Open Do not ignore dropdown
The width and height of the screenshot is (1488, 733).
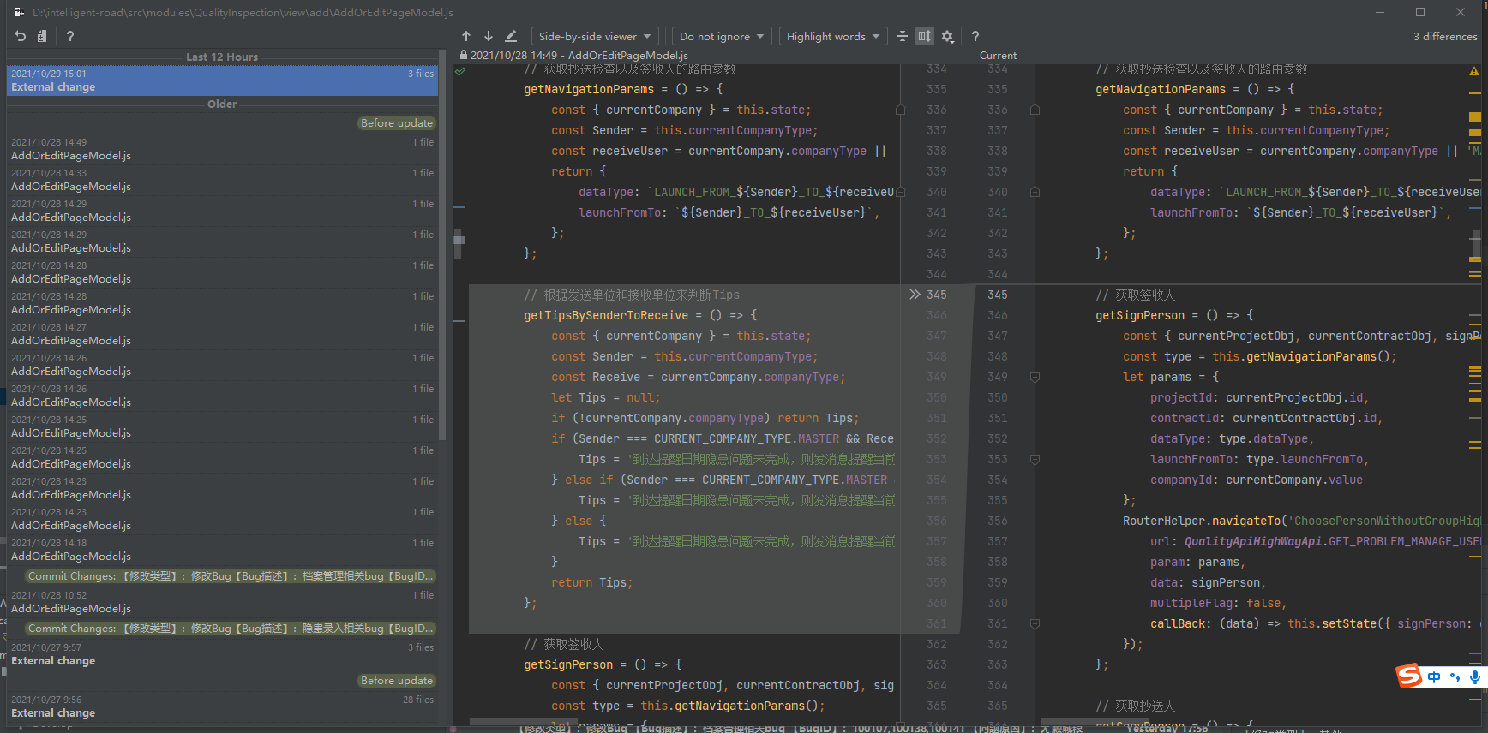[x=722, y=36]
